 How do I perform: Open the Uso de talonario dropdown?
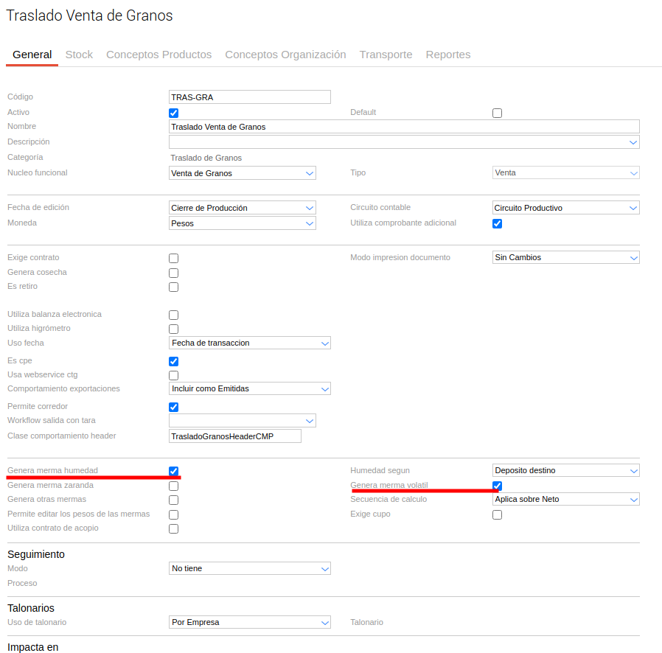pyautogui.click(x=249, y=622)
